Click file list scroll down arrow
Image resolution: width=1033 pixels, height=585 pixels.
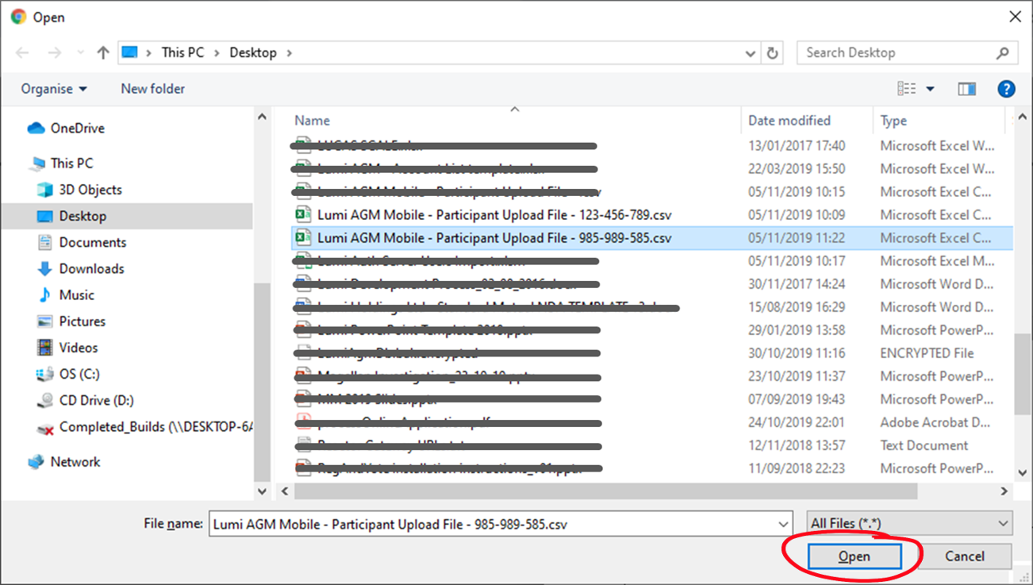point(1023,473)
